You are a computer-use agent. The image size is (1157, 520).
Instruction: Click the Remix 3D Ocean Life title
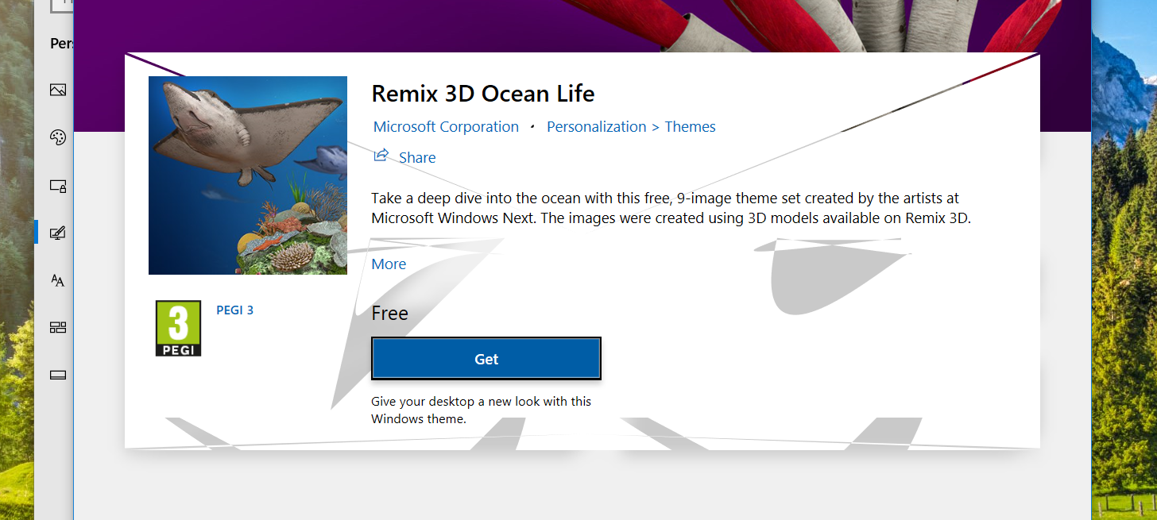pos(483,94)
